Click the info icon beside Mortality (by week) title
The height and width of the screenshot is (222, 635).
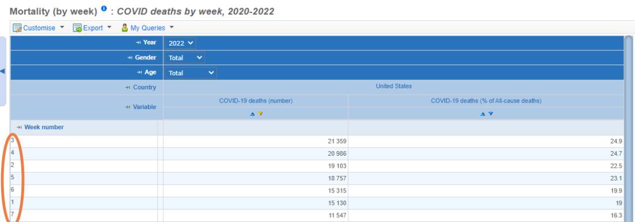[104, 9]
